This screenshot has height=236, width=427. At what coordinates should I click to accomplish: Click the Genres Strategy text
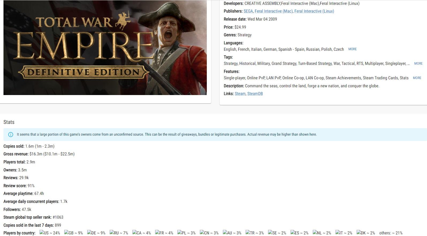[238, 35]
